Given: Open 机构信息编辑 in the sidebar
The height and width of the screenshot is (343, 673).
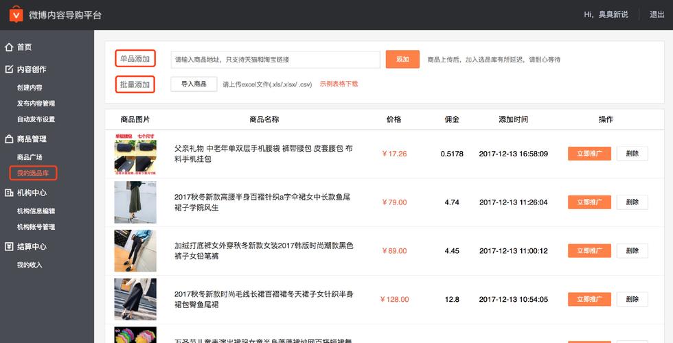Looking at the screenshot, I should point(36,211).
